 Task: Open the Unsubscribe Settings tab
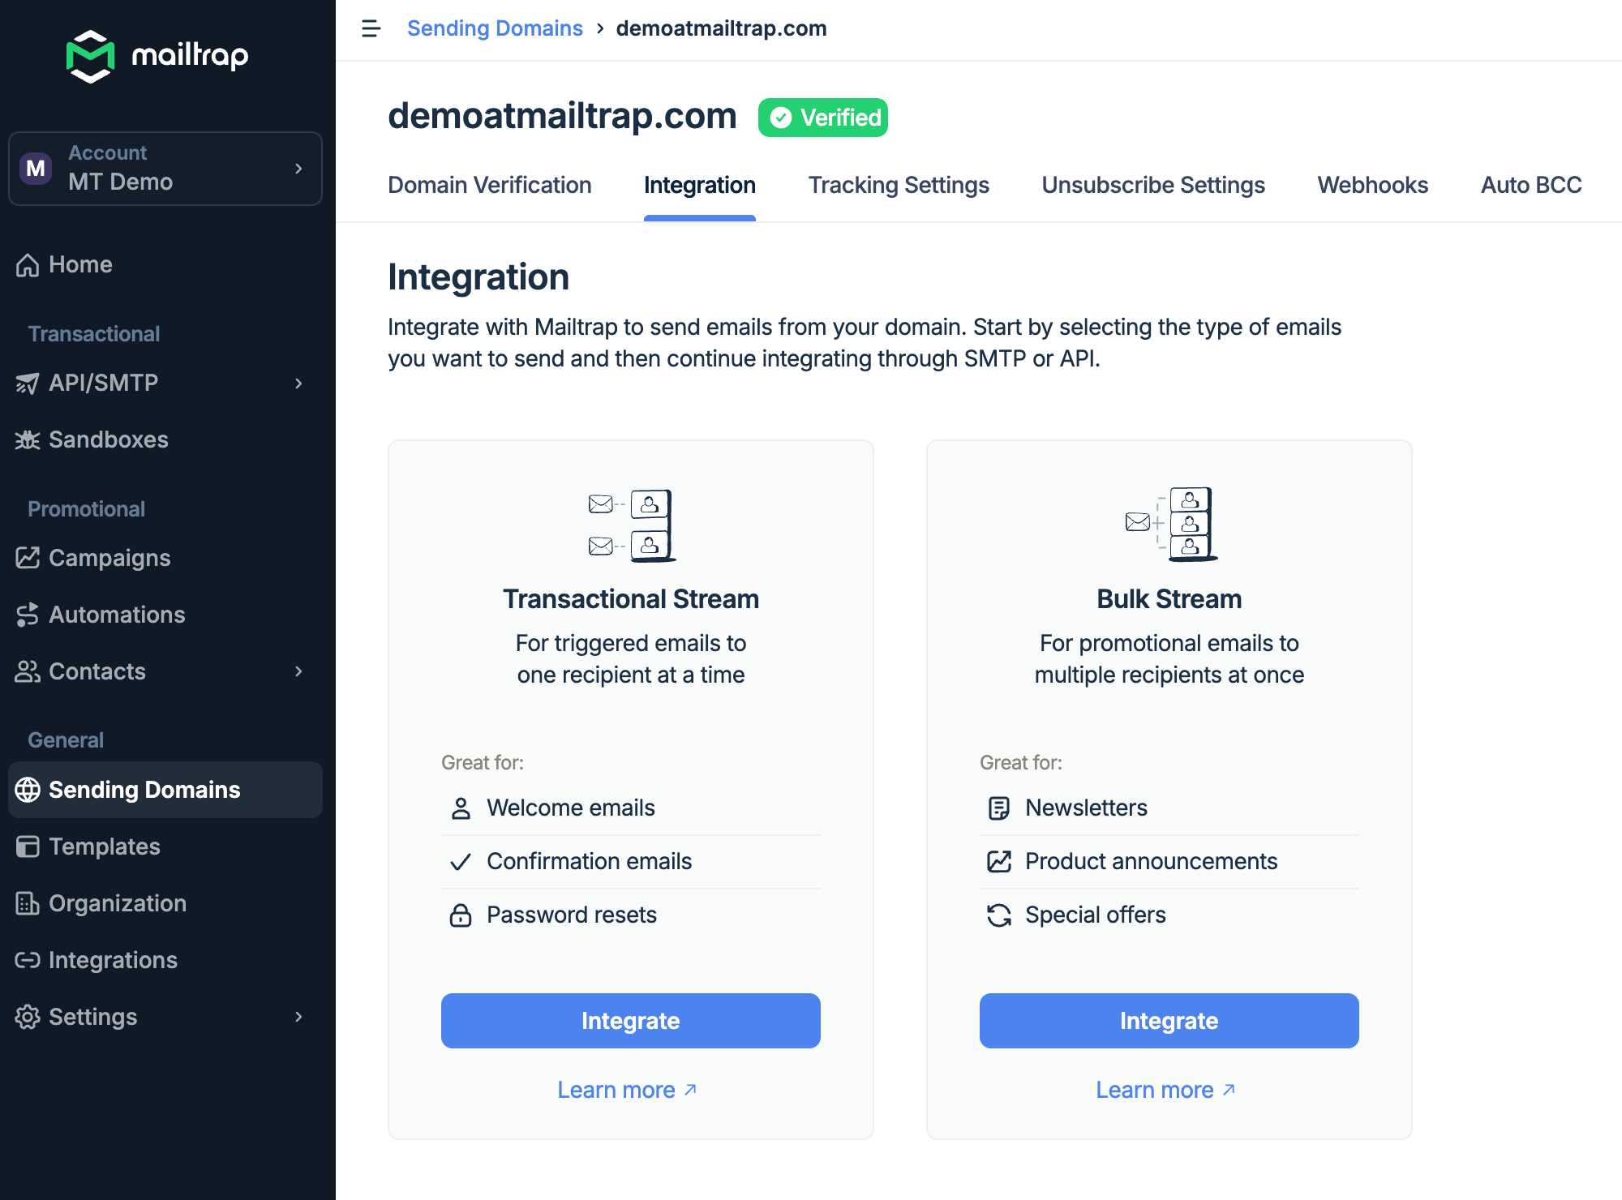[x=1153, y=186]
